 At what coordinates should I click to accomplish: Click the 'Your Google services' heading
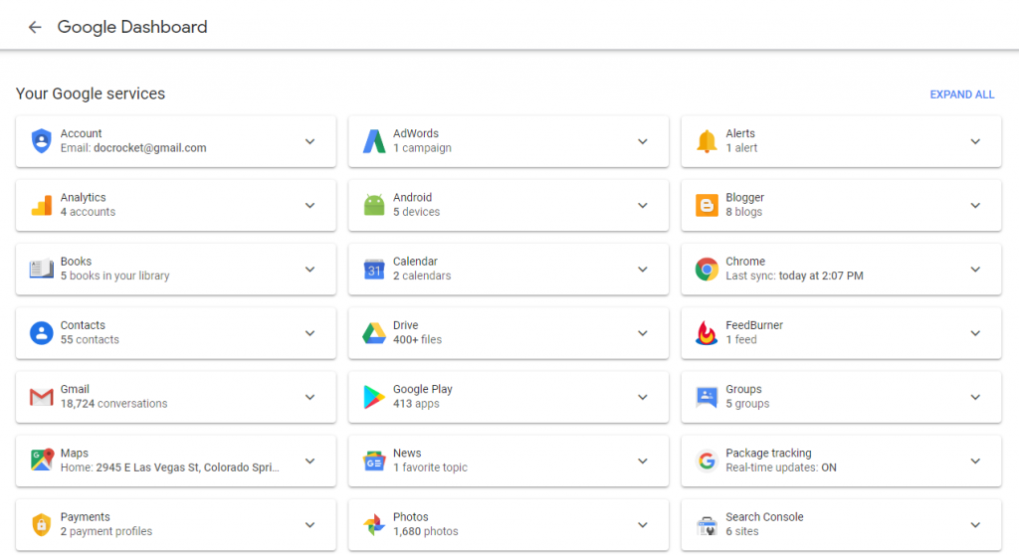click(x=91, y=93)
